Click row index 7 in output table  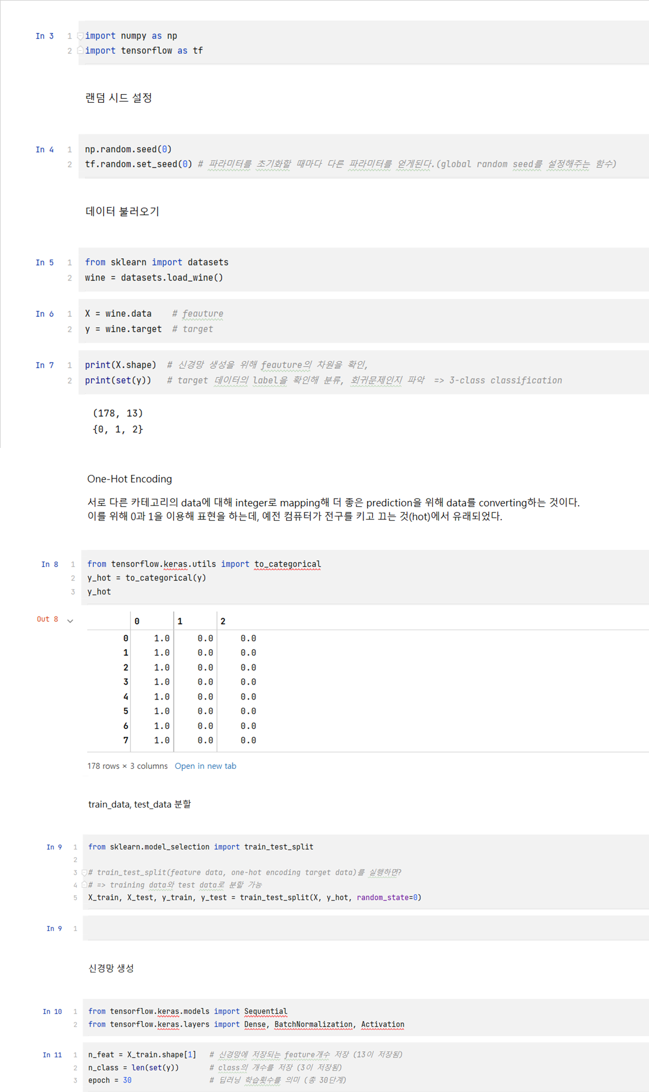point(126,740)
